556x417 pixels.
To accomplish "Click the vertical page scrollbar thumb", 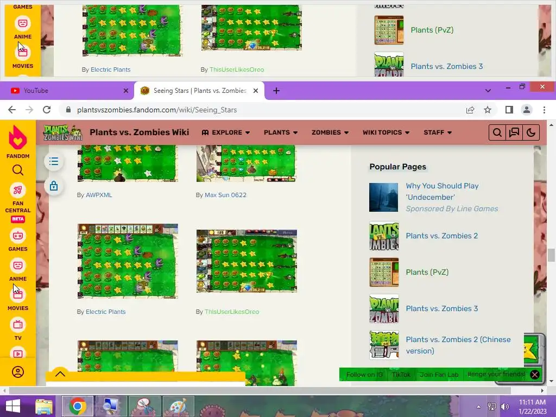I will 551,255.
